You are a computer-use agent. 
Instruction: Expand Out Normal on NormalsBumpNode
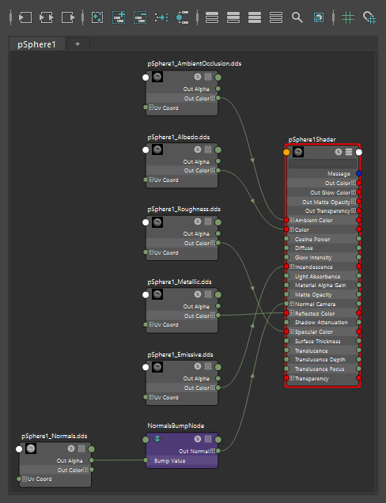tap(213, 451)
